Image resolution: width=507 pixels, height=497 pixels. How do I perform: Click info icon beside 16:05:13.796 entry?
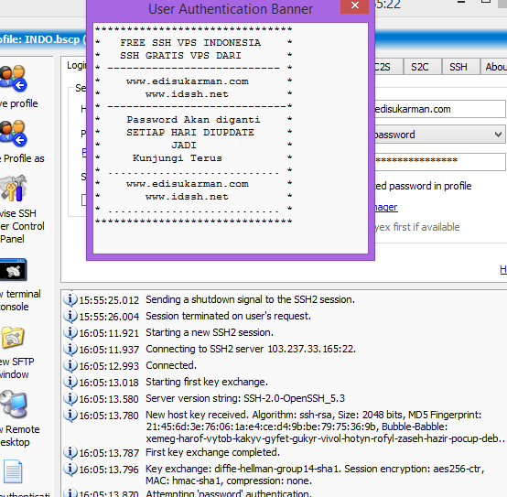click(x=70, y=469)
